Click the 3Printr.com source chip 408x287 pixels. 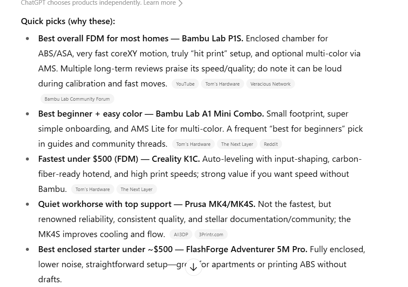click(x=211, y=235)
